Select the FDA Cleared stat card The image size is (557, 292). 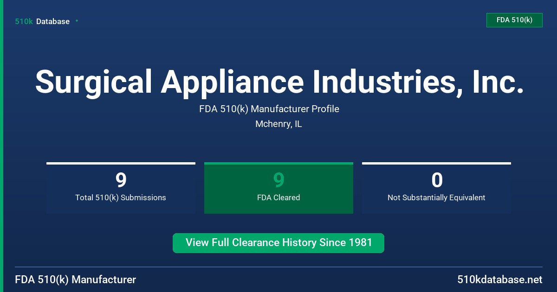pos(278,188)
